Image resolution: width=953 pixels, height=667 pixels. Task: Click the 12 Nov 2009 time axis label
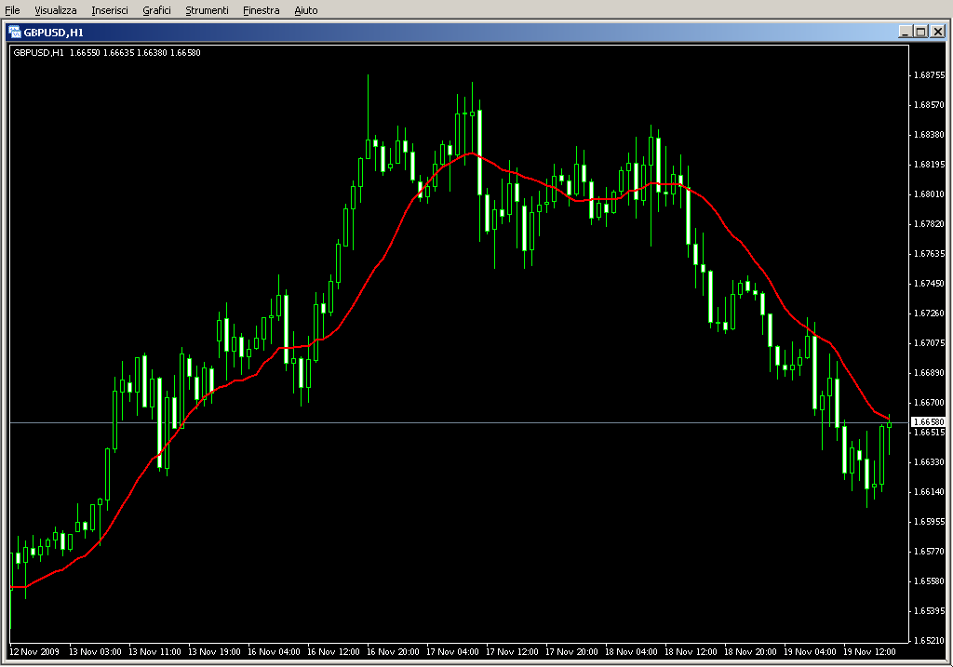[x=34, y=652]
